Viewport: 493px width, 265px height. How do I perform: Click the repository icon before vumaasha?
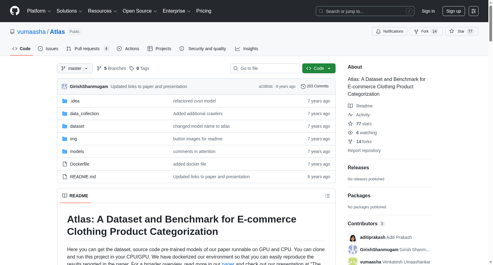(x=12, y=32)
